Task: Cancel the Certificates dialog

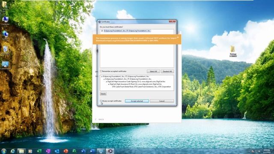Action: pyautogui.click(x=162, y=101)
